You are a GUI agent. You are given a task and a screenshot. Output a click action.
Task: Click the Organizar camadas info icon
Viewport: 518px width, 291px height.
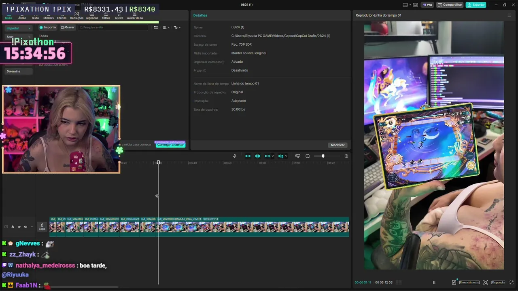click(223, 62)
